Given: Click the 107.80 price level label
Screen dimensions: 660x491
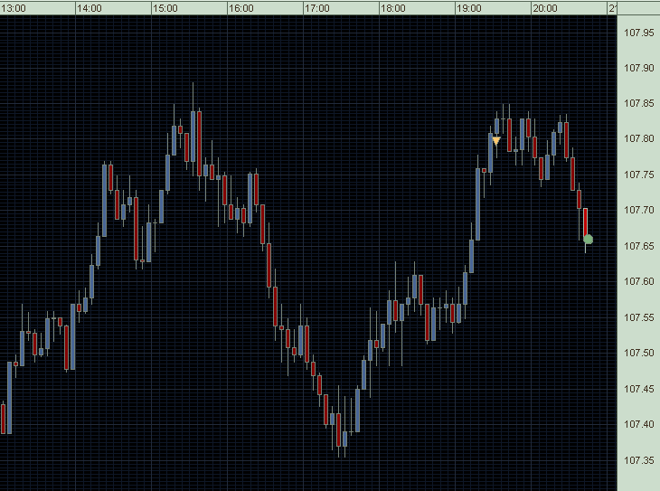Looking at the screenshot, I should coord(639,138).
